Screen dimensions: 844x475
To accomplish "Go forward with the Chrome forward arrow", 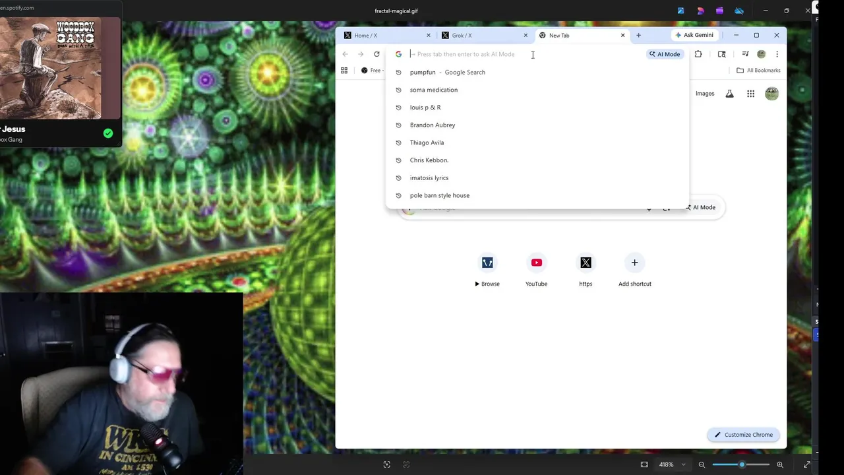I will pos(361,54).
